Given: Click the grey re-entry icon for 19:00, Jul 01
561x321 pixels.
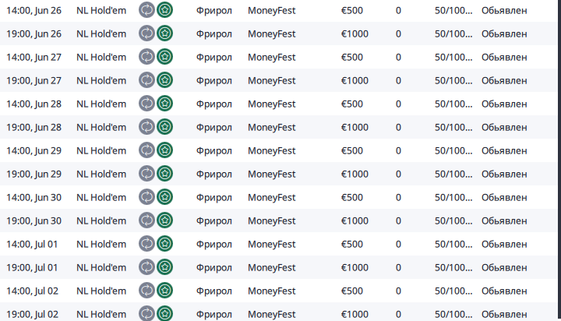Looking at the screenshot, I should (147, 267).
